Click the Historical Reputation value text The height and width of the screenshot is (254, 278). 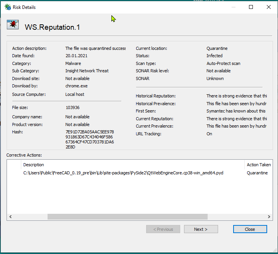click(236, 96)
